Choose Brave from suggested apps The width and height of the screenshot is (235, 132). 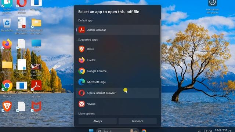[x=117, y=49]
